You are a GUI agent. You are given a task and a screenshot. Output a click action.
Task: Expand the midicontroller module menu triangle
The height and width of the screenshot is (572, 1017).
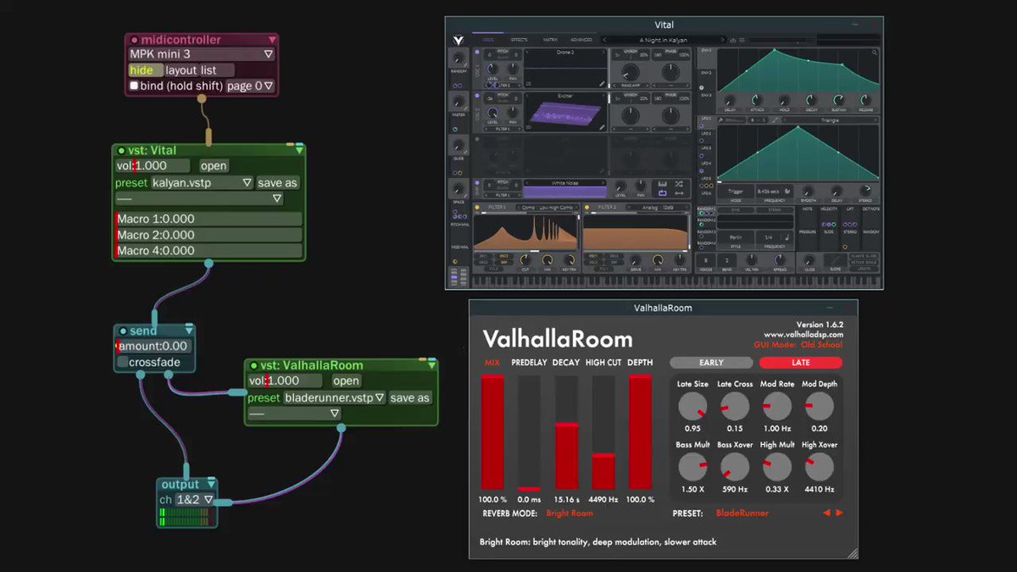pyautogui.click(x=271, y=40)
